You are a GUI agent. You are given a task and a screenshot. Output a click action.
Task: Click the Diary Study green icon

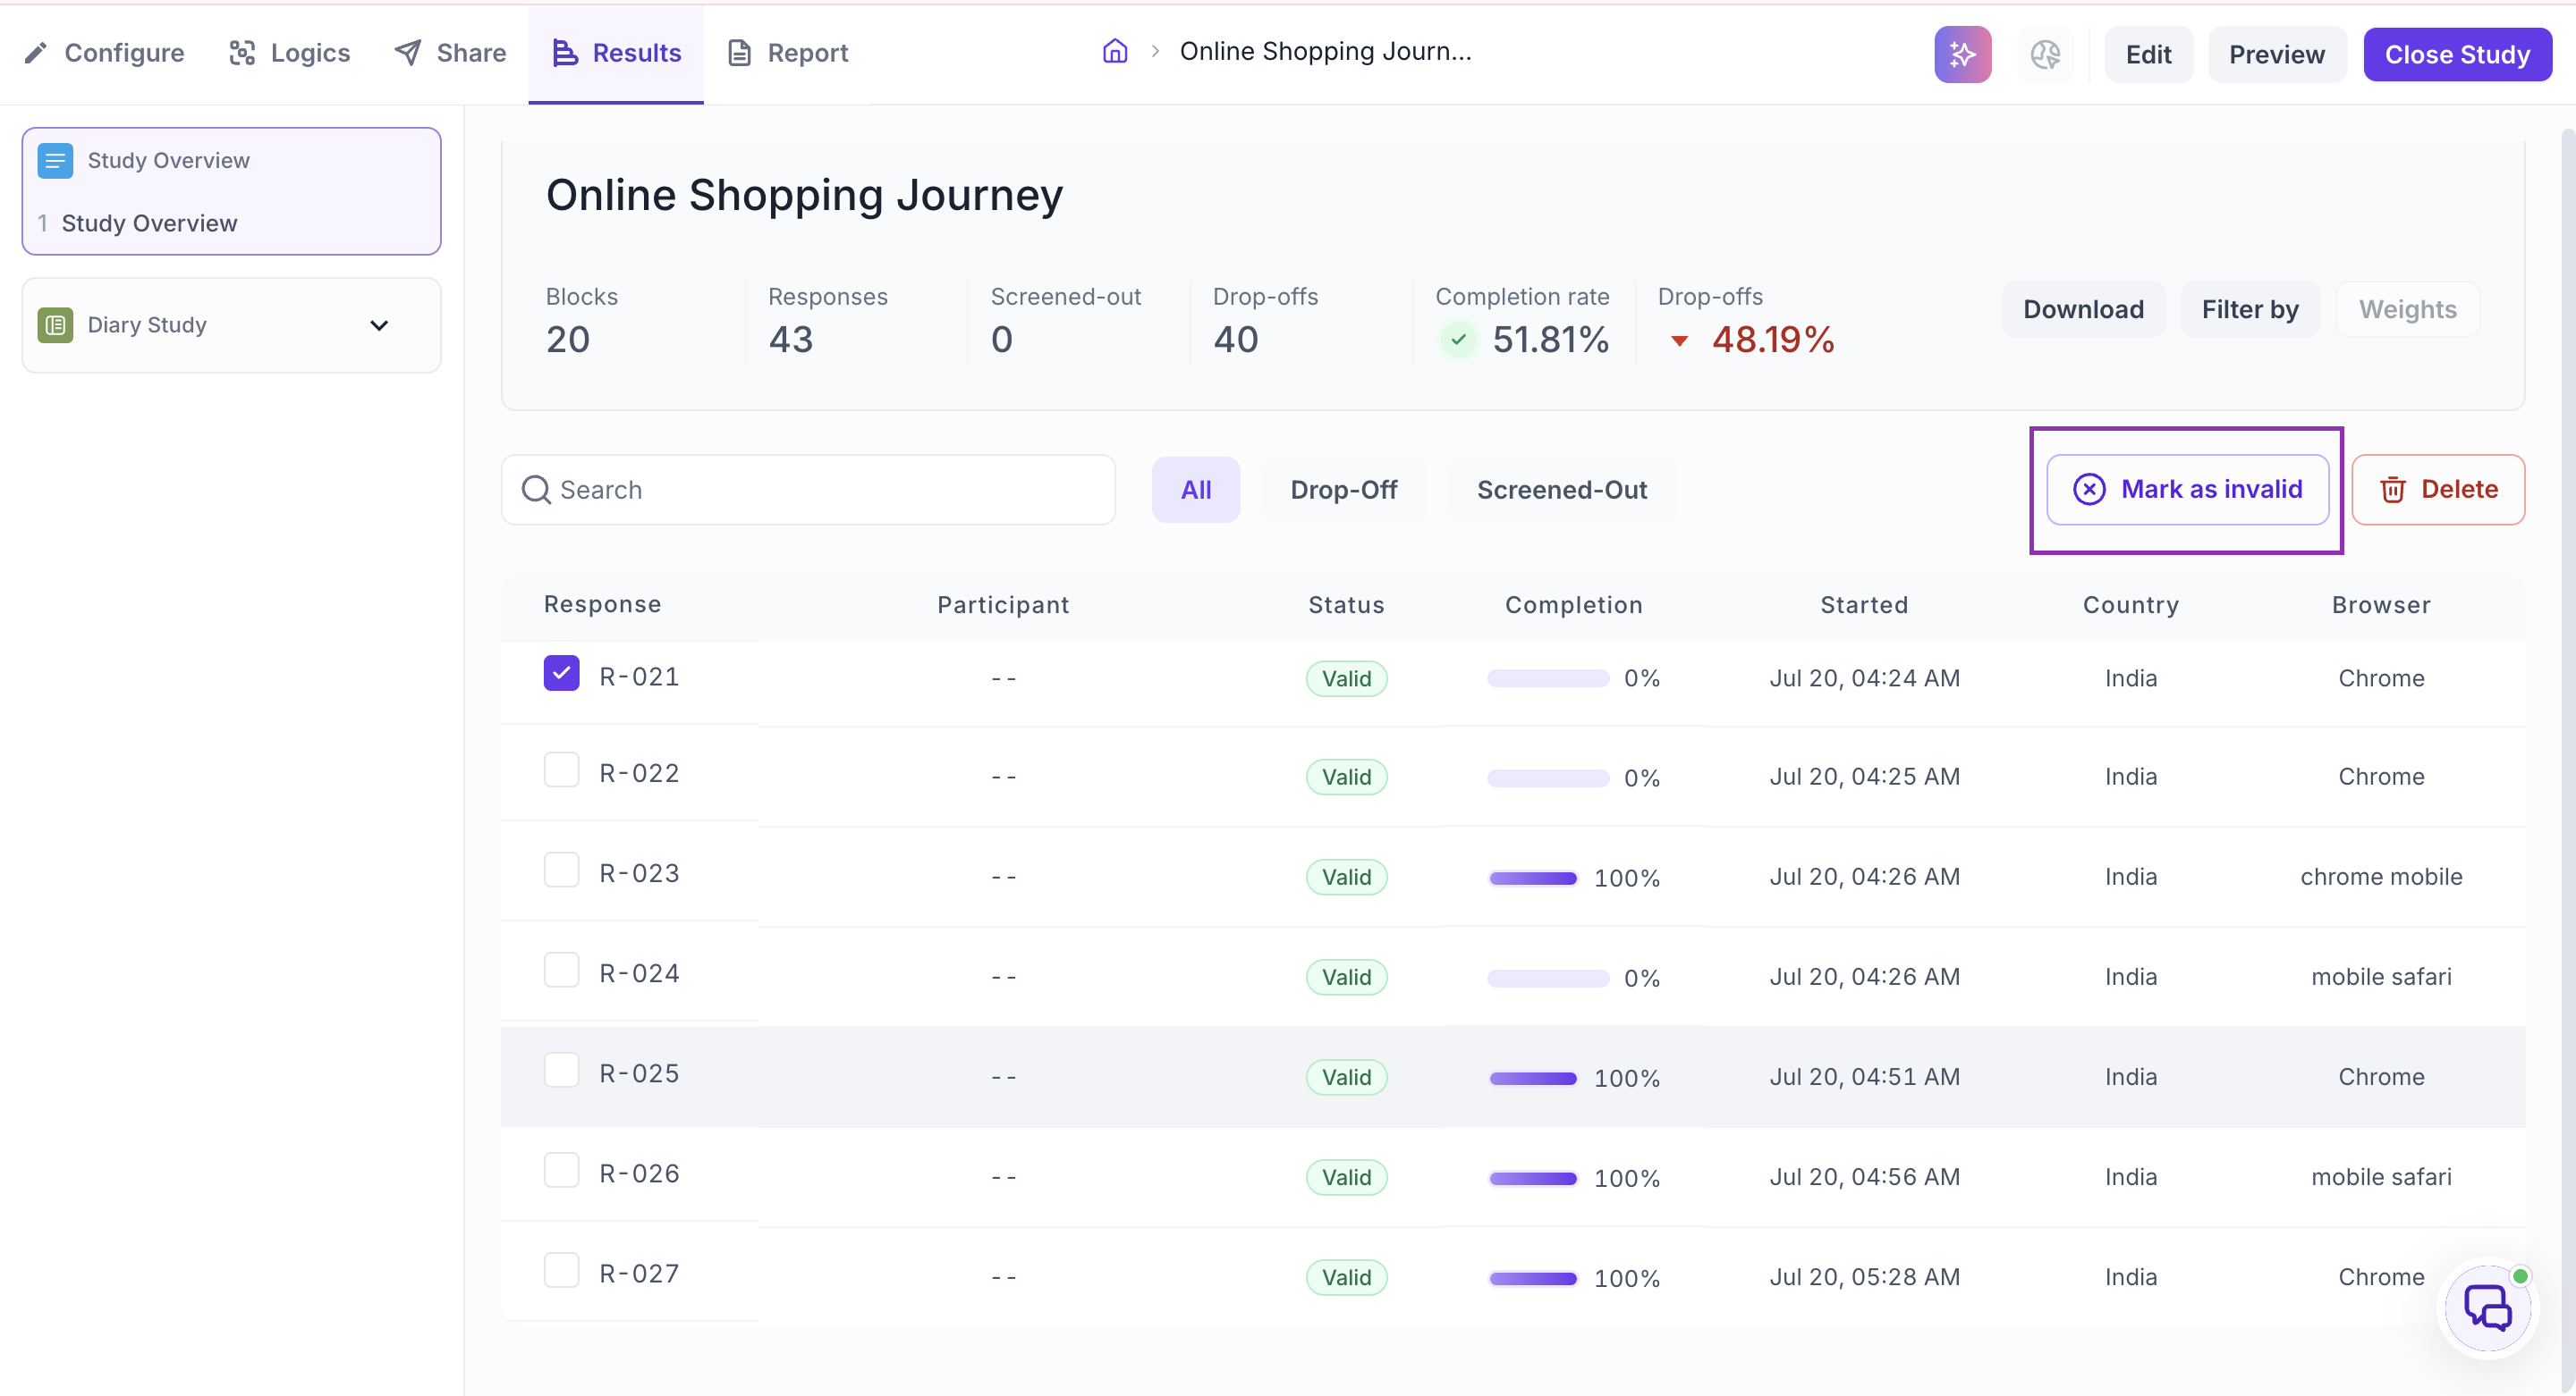(x=55, y=324)
